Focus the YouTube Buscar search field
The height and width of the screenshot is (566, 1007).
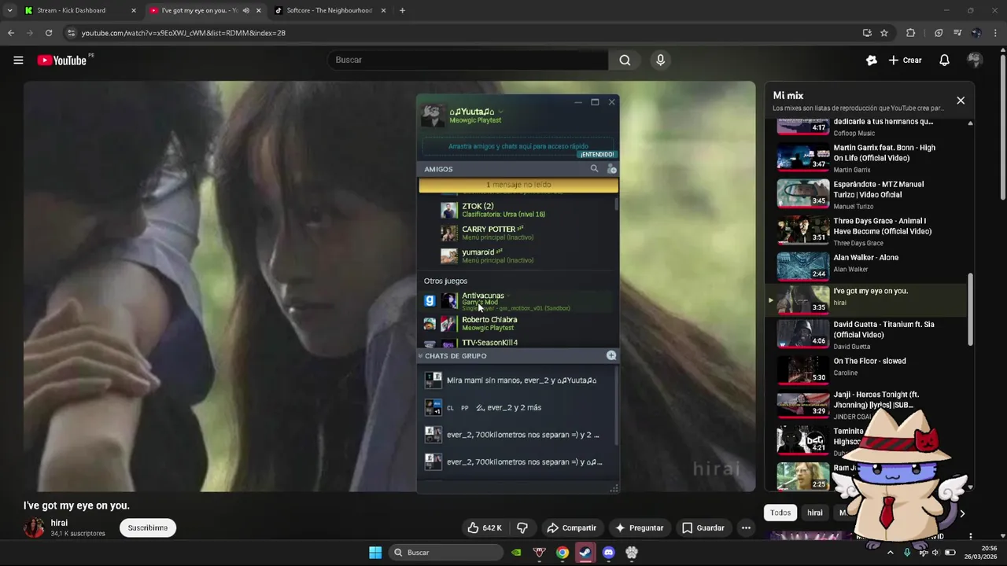click(x=468, y=61)
